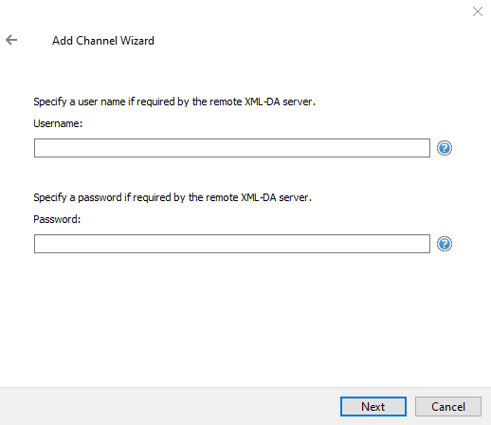491x425 pixels.
Task: Click inside the Password text box
Action: 232,244
